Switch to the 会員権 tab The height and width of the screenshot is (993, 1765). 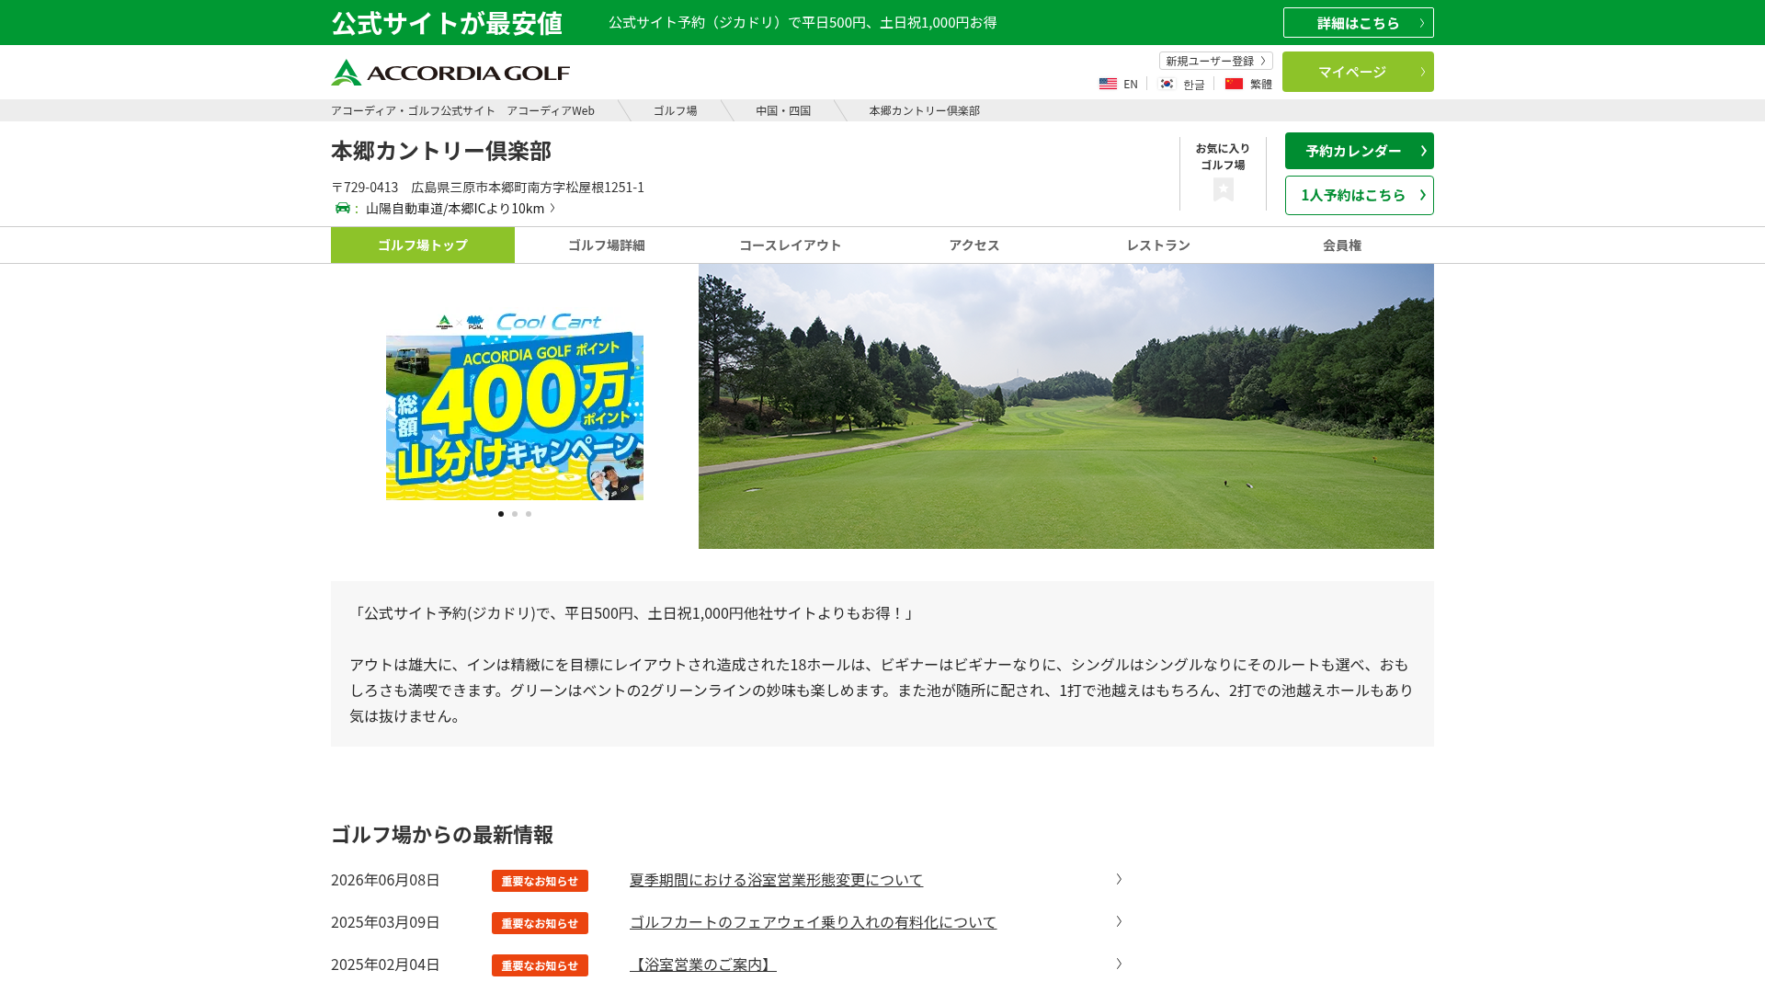pos(1342,245)
